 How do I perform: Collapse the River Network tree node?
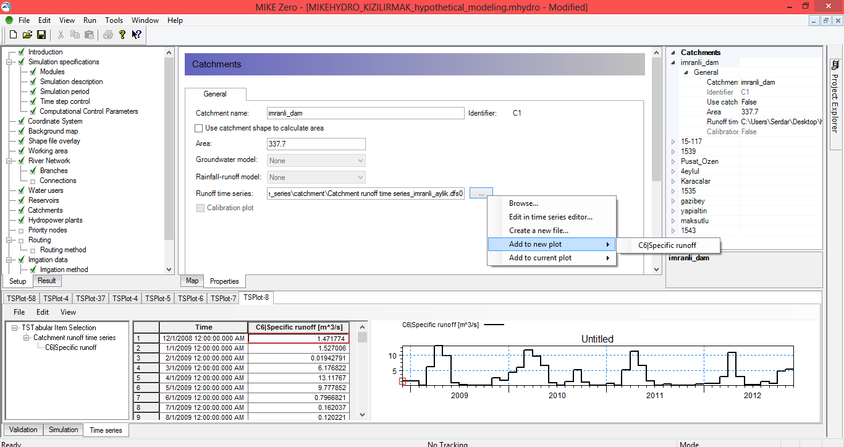[x=9, y=161]
